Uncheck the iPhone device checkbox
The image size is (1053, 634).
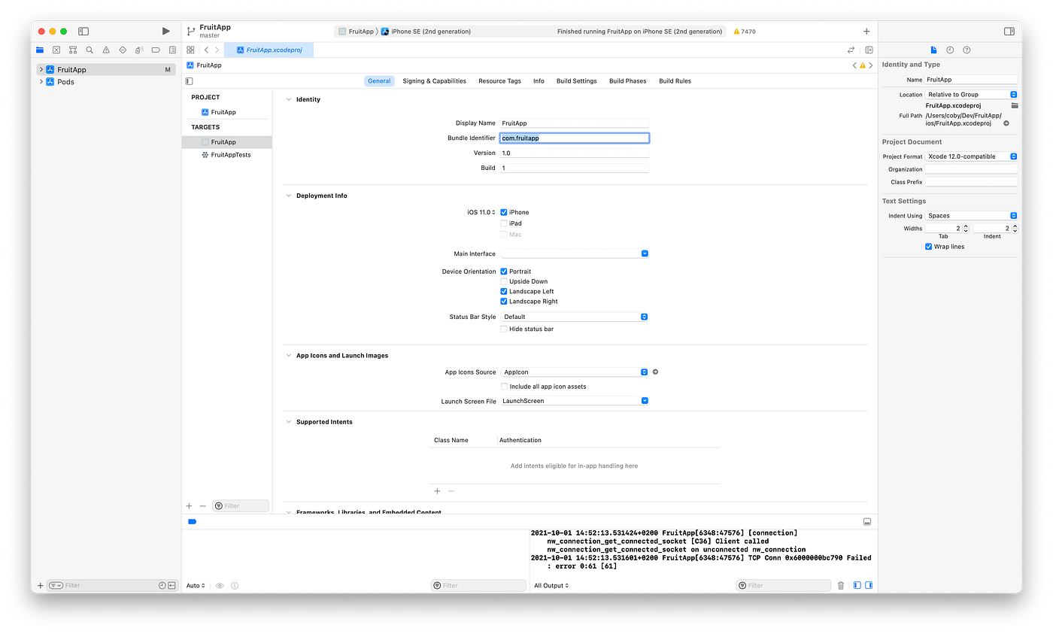pos(504,212)
